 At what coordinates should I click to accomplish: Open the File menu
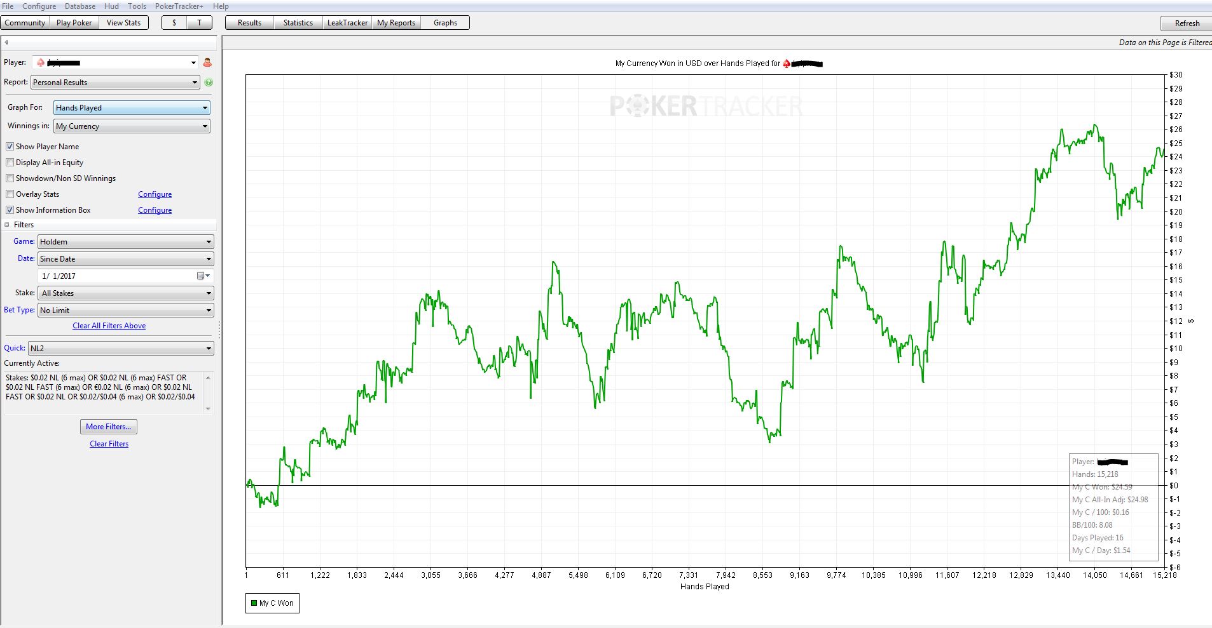(8, 6)
